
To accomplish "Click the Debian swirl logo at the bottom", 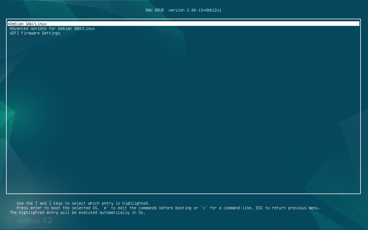I will click(10, 221).
